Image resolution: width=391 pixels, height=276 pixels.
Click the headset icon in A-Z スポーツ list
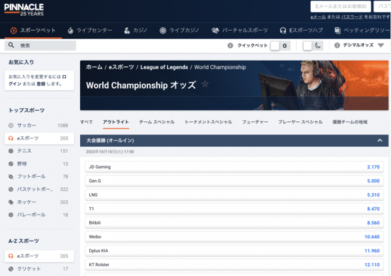10,256
